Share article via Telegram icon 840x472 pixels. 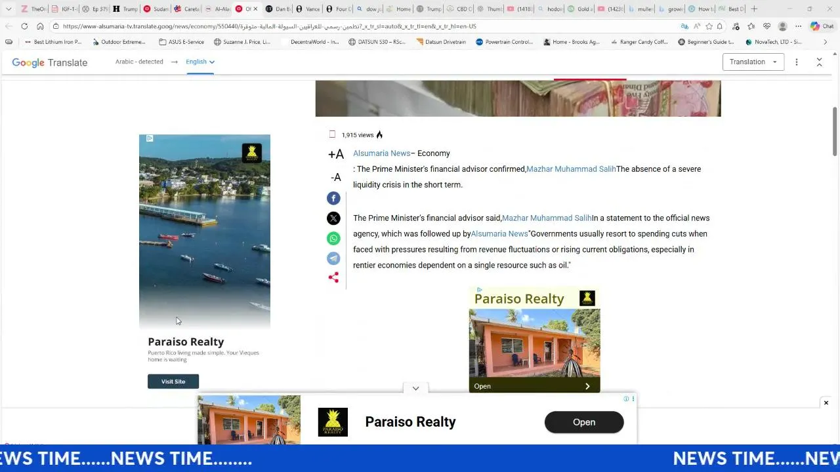point(333,258)
